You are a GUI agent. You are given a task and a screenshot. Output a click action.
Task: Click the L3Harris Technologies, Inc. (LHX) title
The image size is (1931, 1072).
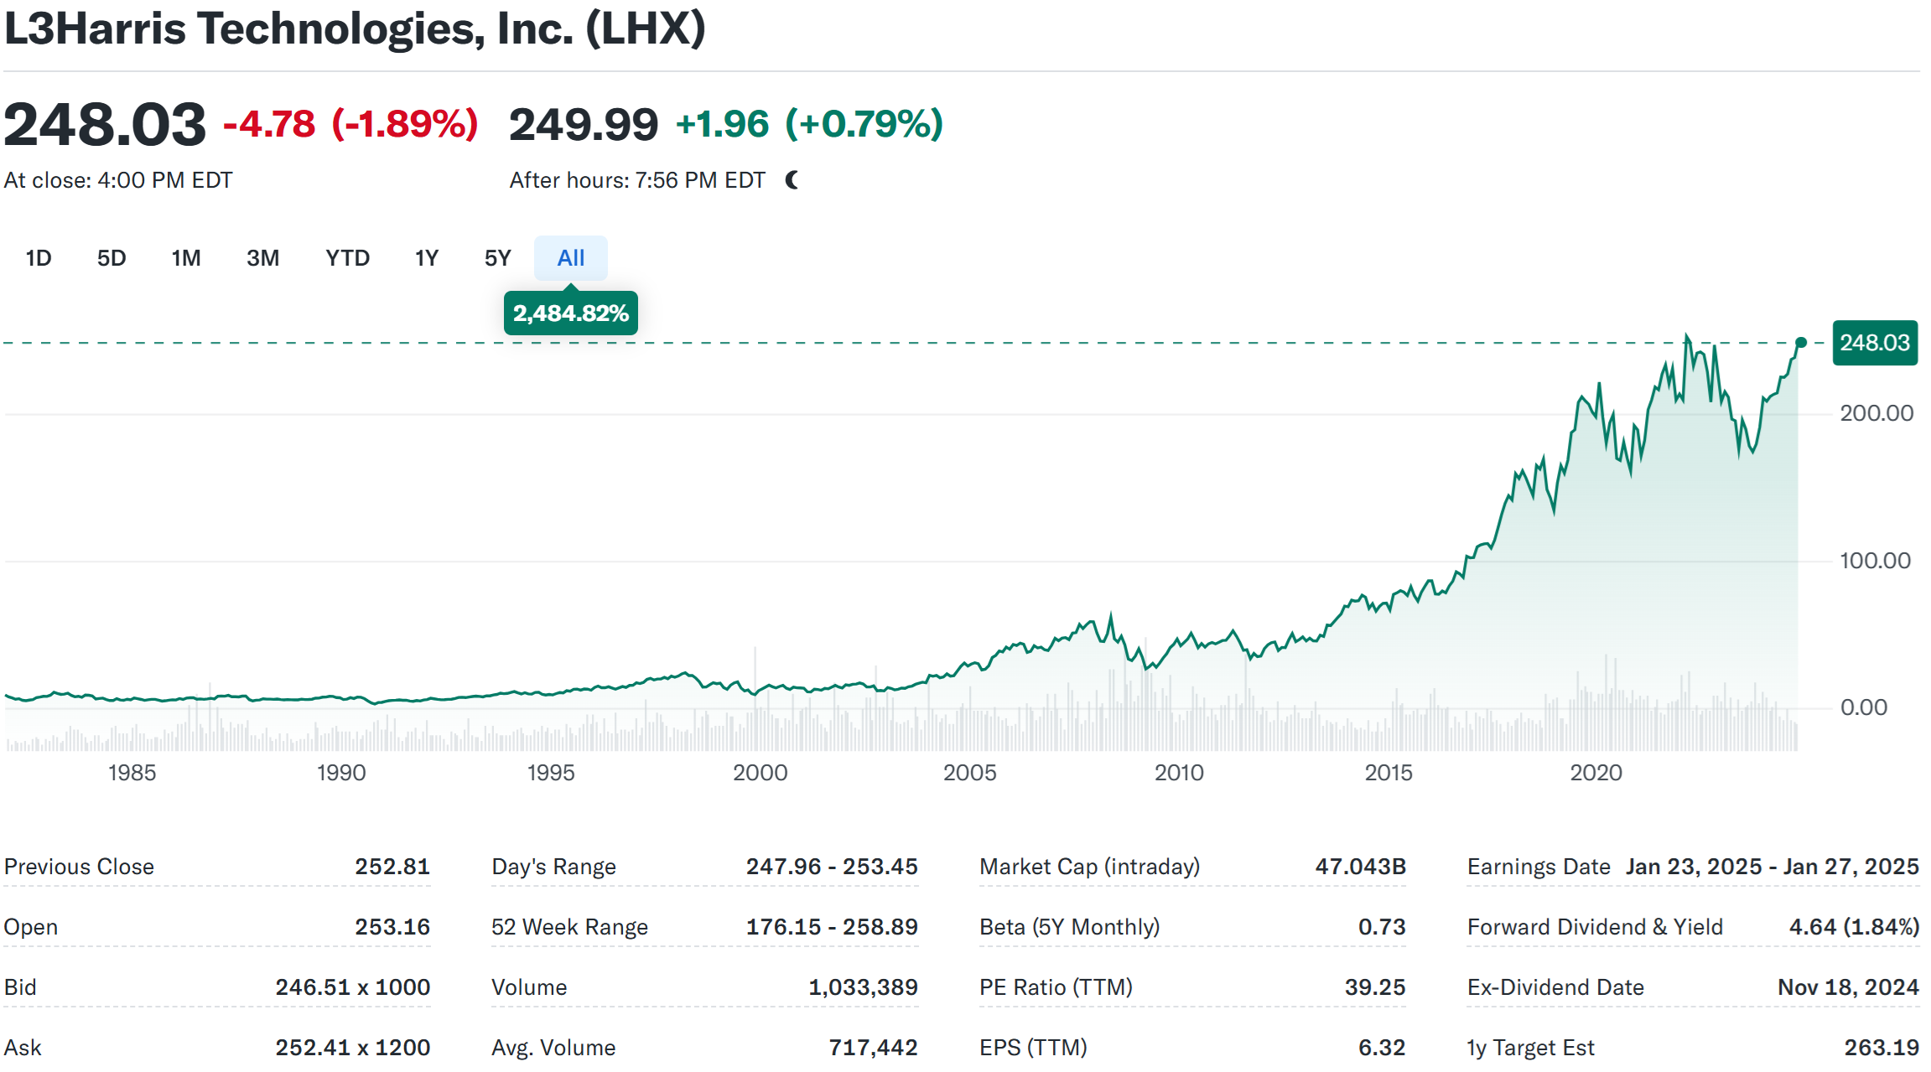click(356, 28)
